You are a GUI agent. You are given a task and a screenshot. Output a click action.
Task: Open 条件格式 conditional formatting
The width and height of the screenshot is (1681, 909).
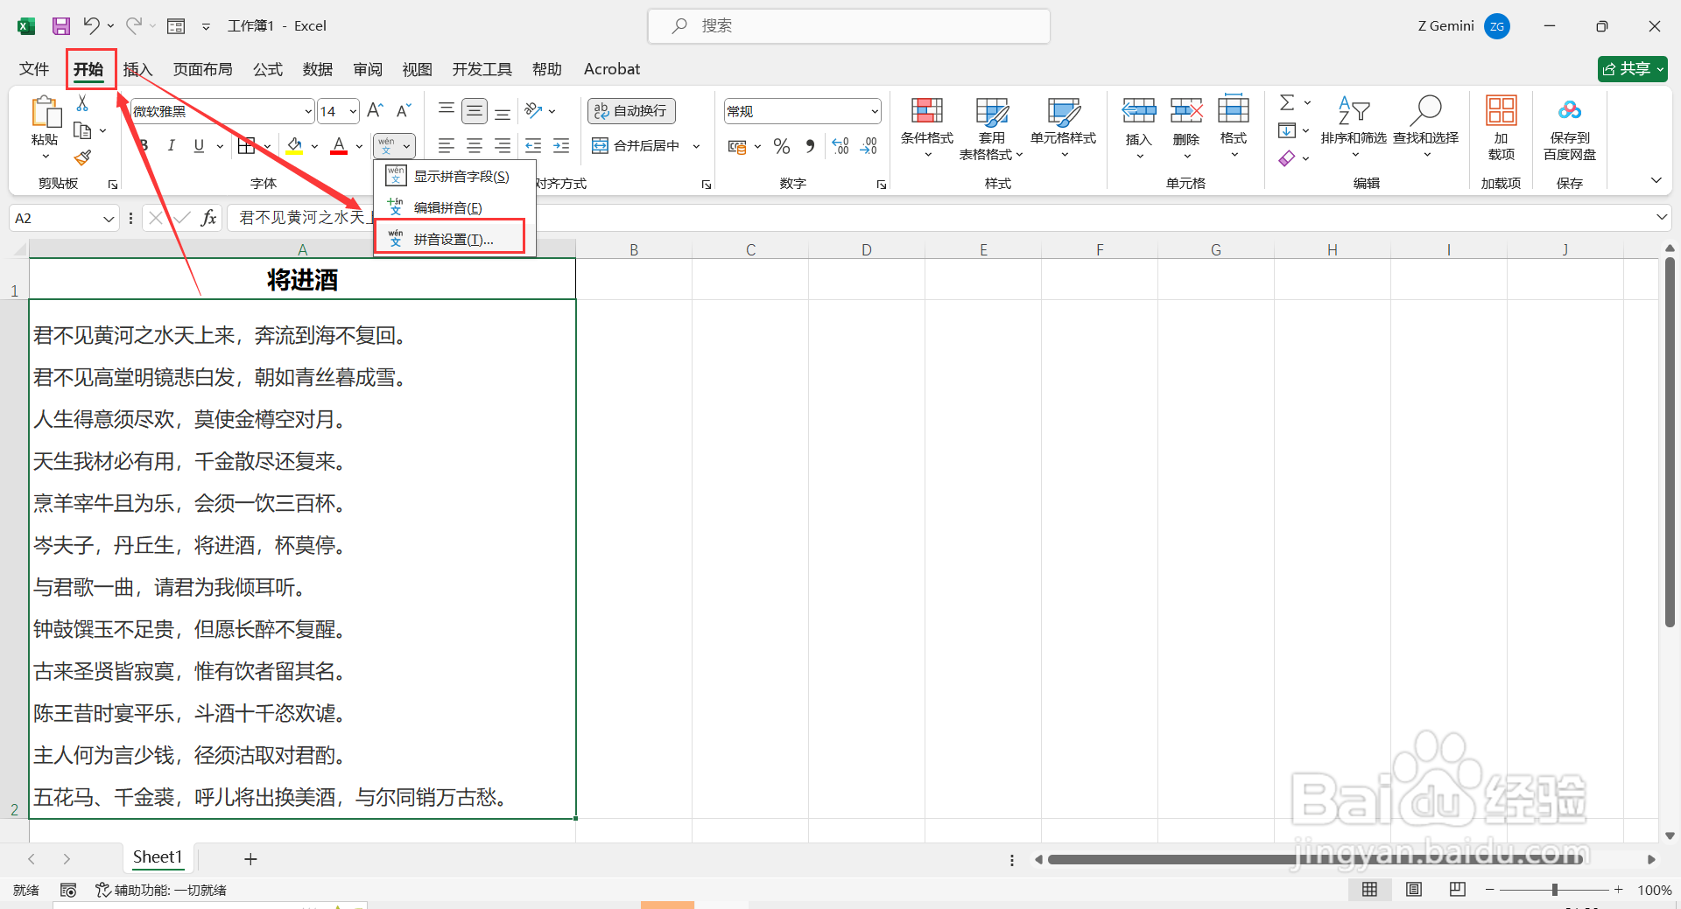926,127
